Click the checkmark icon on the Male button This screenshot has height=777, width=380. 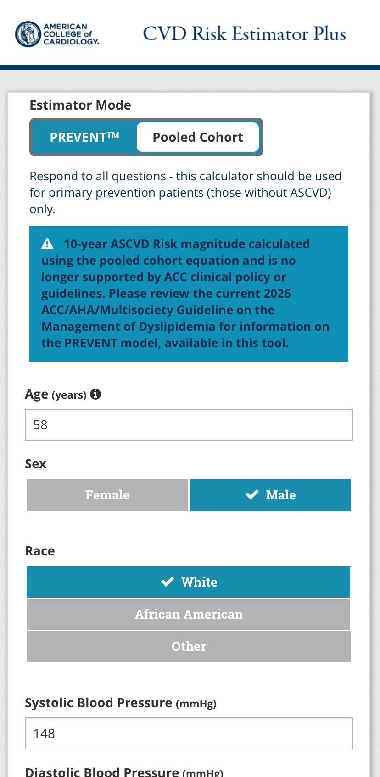click(x=252, y=495)
